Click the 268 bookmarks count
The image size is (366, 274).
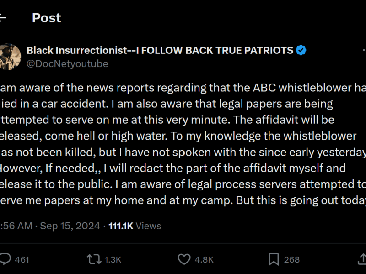coord(292,260)
